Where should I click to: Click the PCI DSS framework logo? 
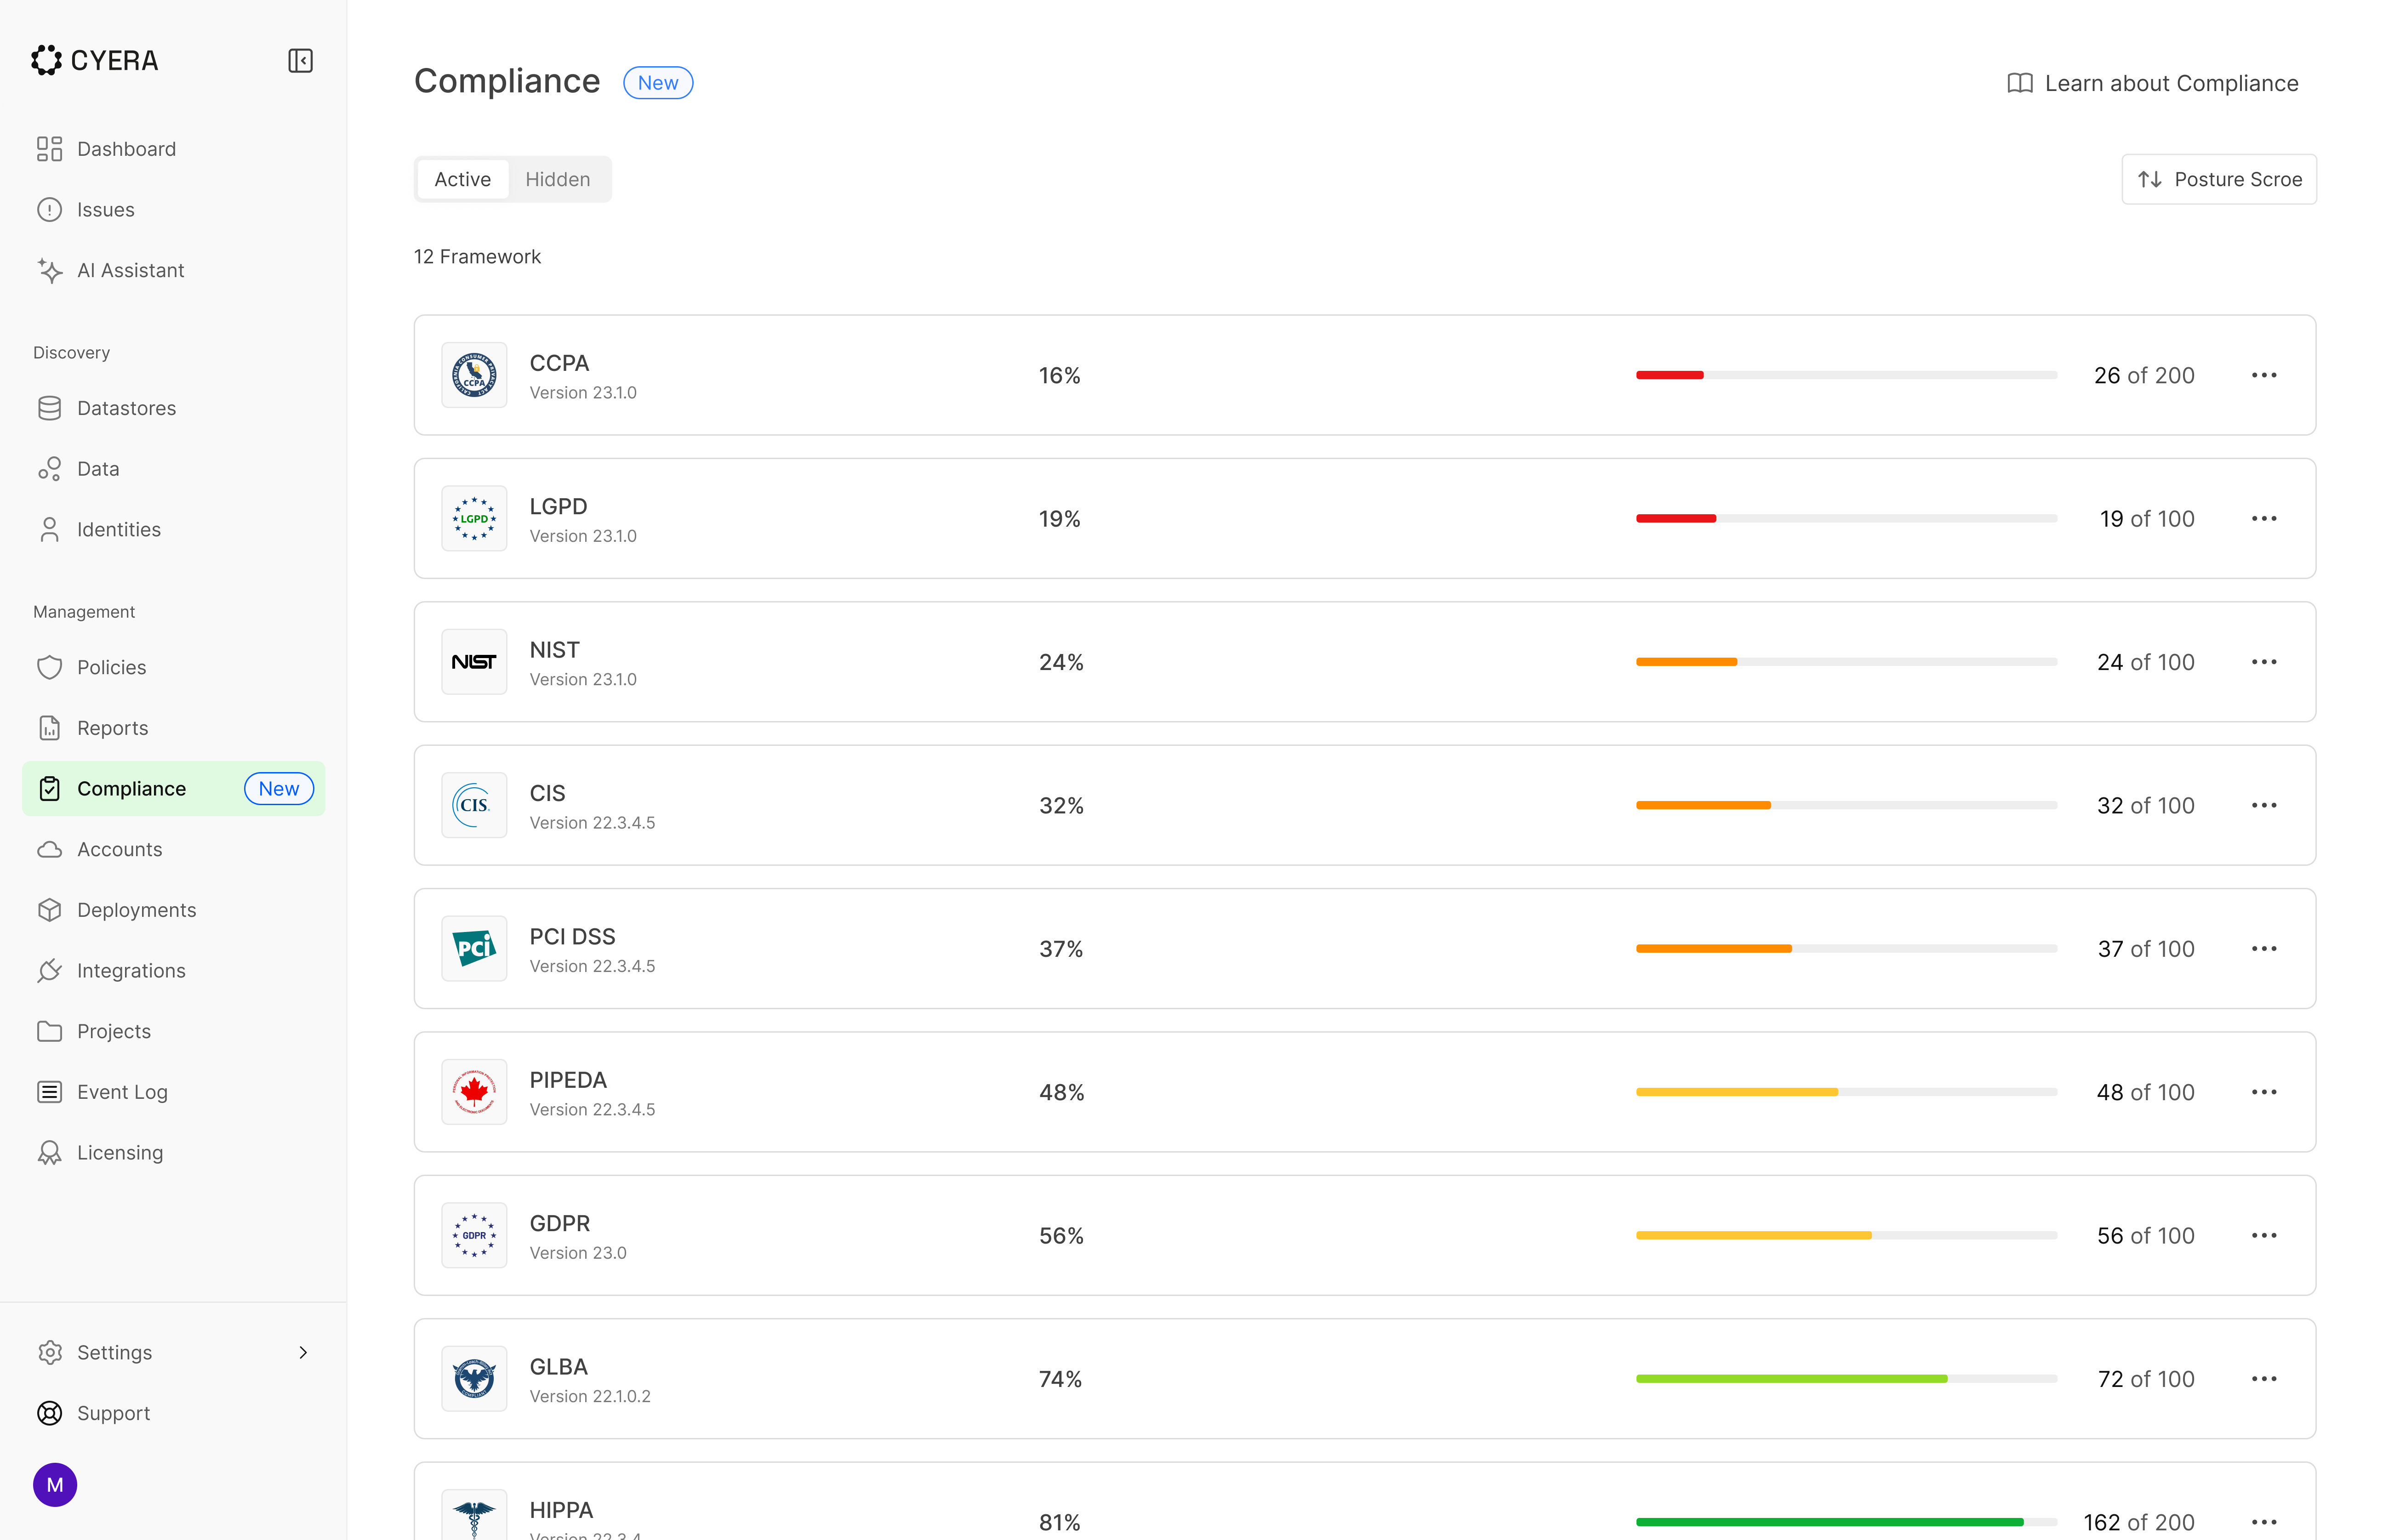point(474,948)
